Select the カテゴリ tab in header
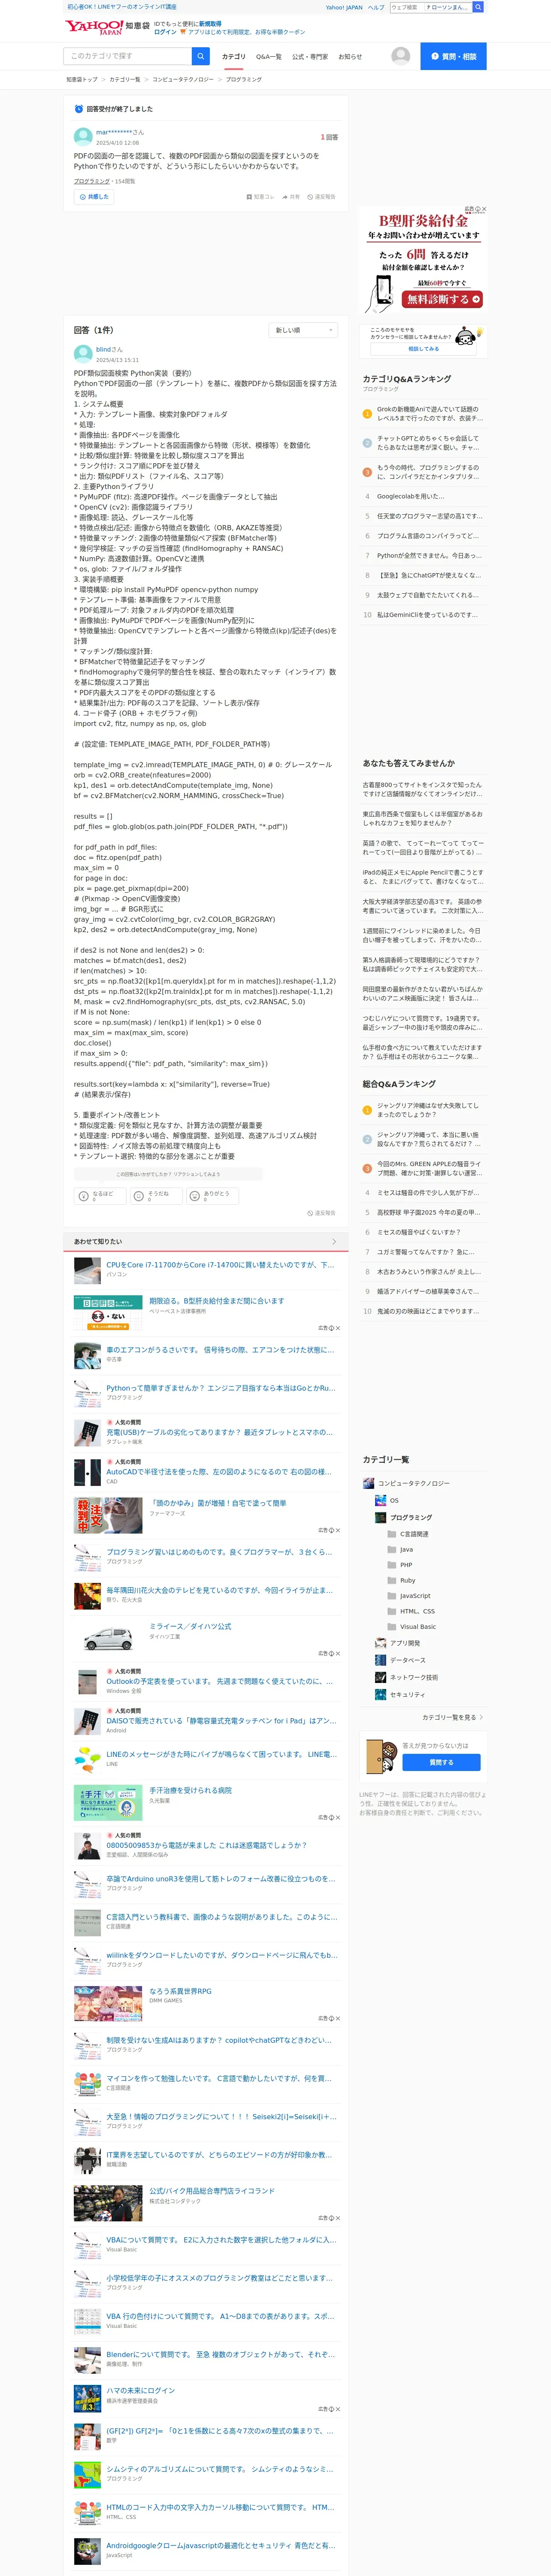The image size is (551, 2576). tap(233, 57)
